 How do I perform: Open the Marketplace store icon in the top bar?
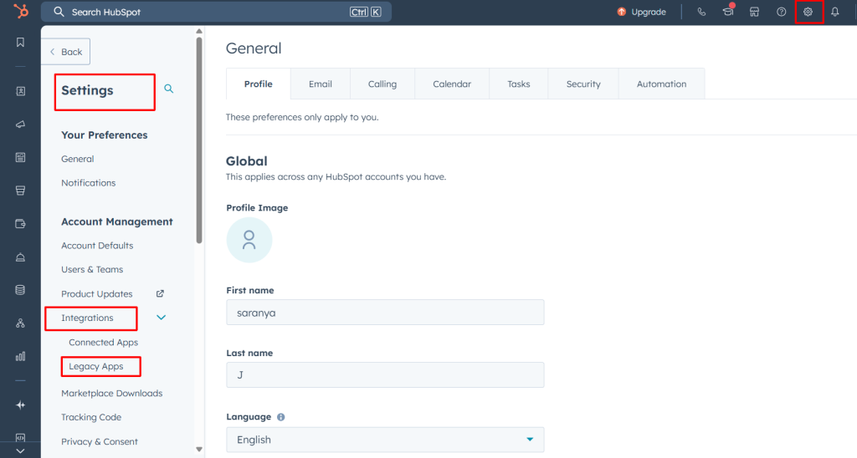pyautogui.click(x=754, y=12)
